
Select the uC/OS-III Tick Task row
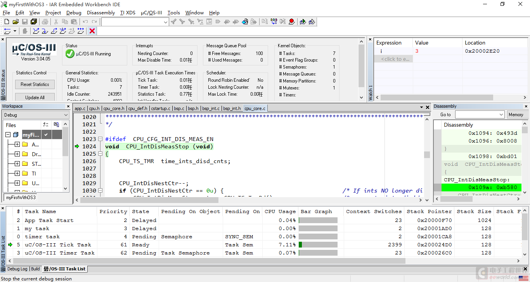coord(265,245)
